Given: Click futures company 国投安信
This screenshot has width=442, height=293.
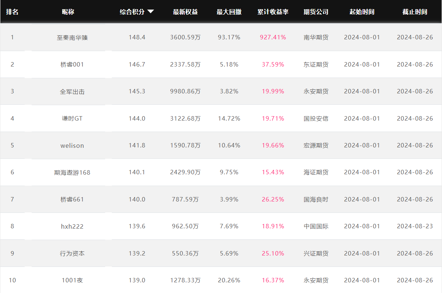Looking at the screenshot, I should pyautogui.click(x=316, y=118).
